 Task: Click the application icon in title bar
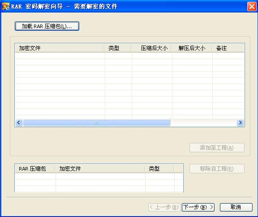(6, 7)
